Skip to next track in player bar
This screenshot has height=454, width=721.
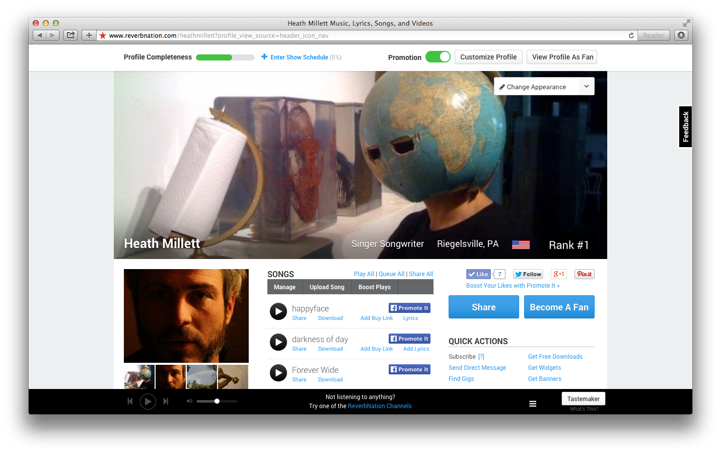click(166, 402)
